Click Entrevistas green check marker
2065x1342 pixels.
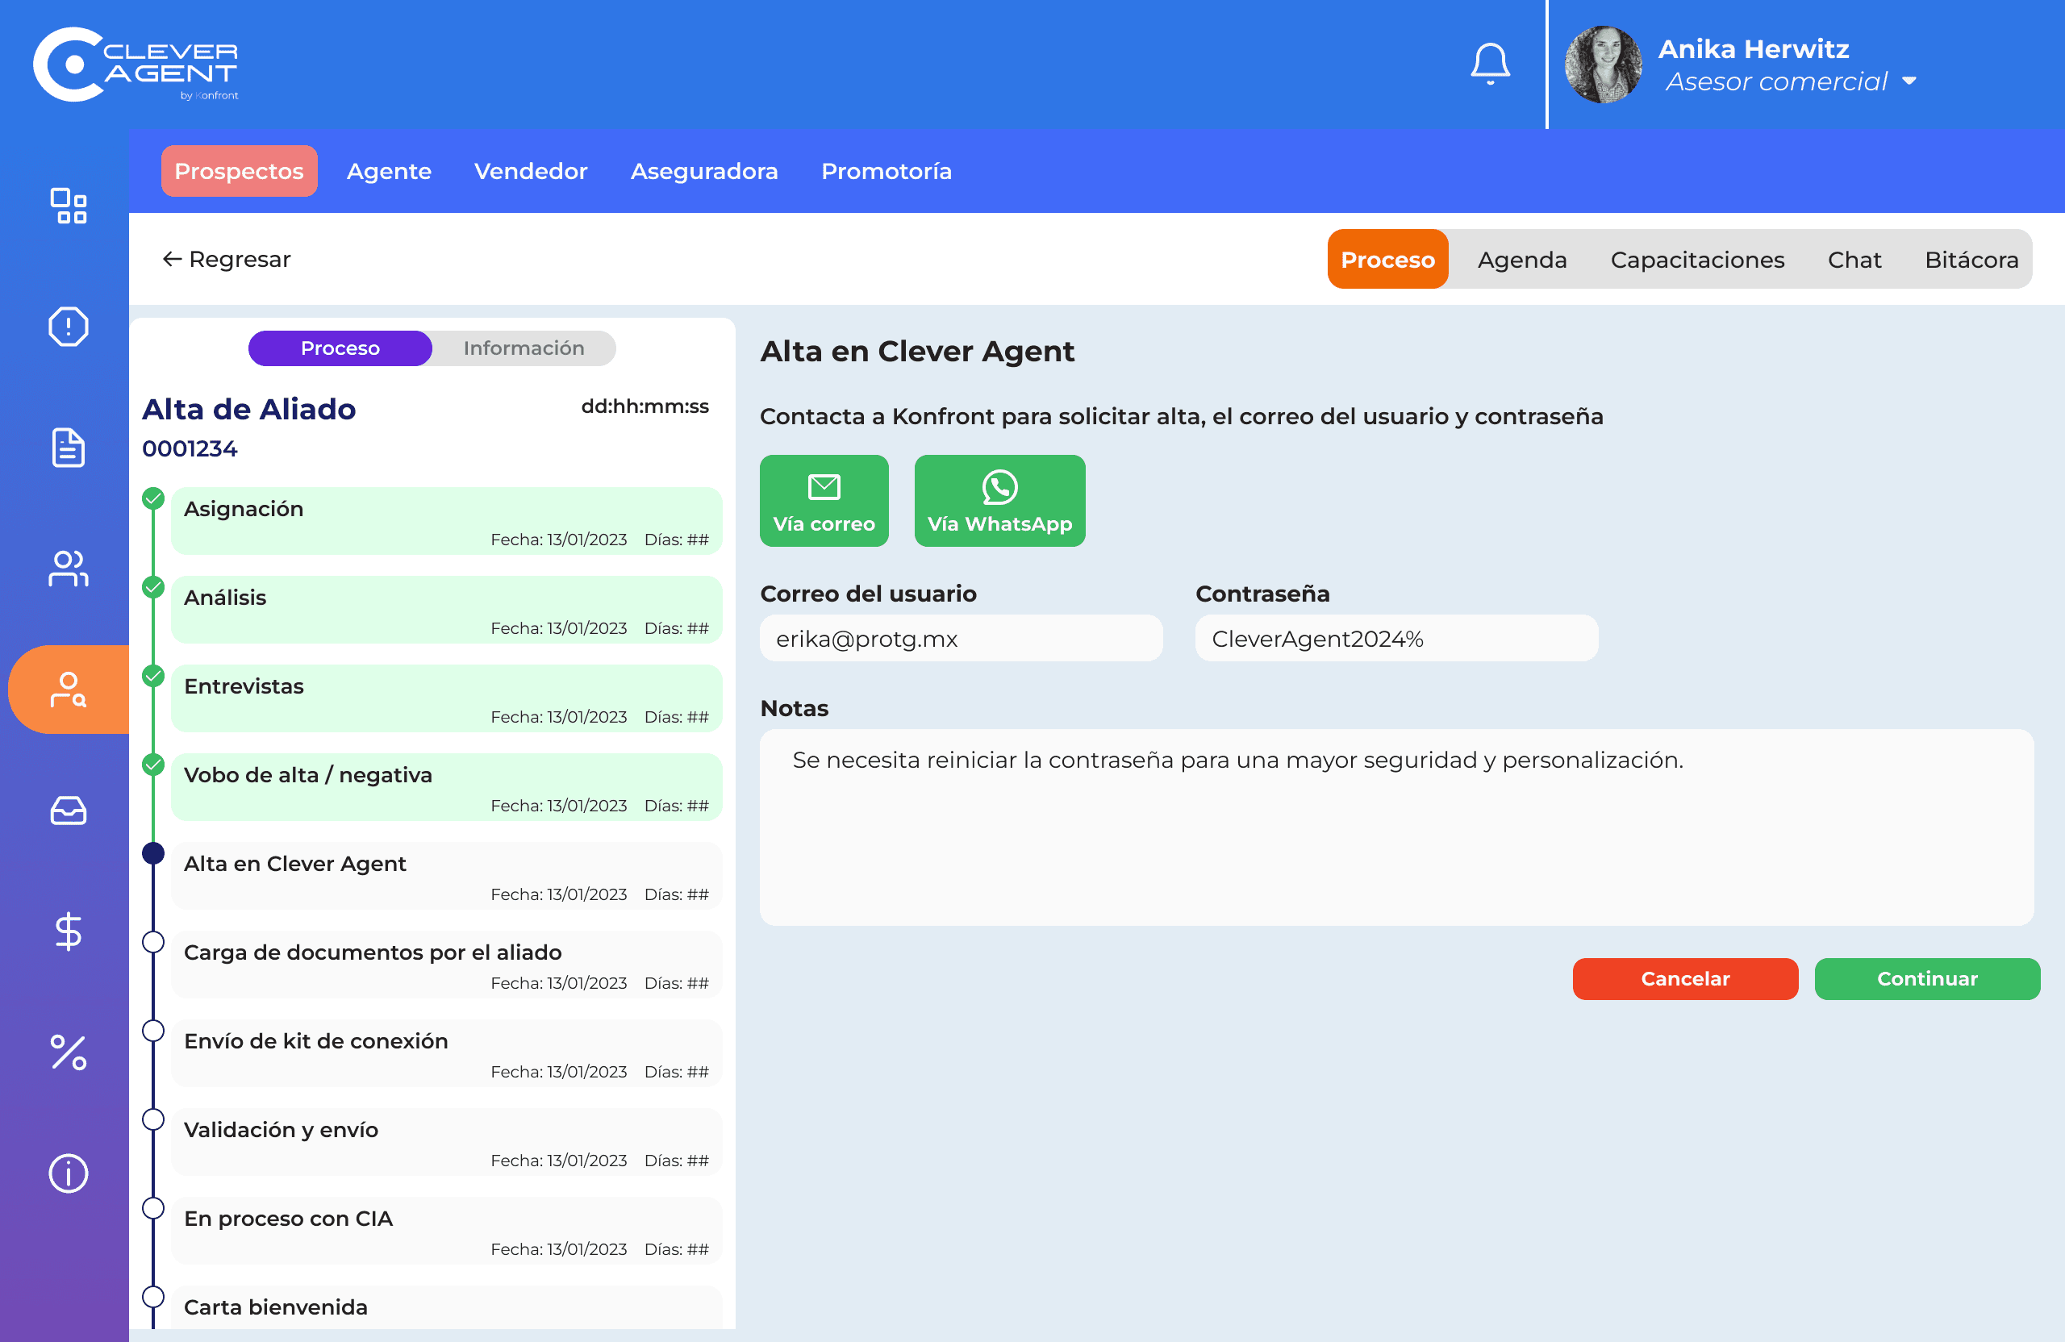153,676
